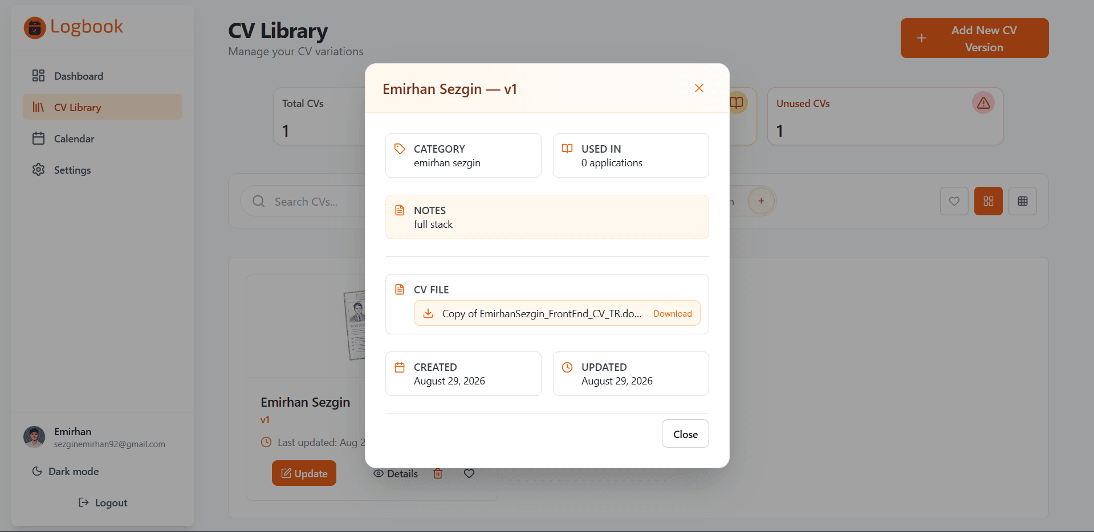
Task: Toggle Dark mode
Action: pyautogui.click(x=66, y=472)
